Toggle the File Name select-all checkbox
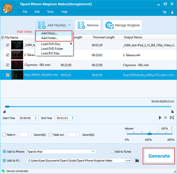Image resolution: width=177 pixels, height=174 pixels. pyautogui.click(x=3, y=37)
